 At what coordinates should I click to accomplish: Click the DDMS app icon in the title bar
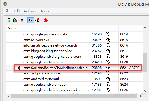[5, 4]
